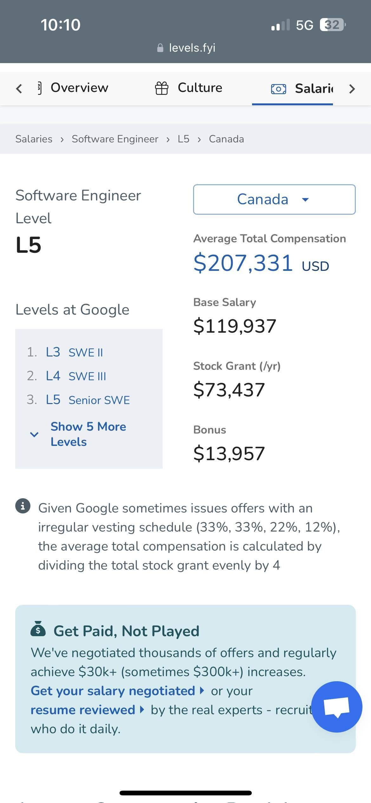Image resolution: width=371 pixels, height=803 pixels.
Task: Open the Canada location dropdown
Action: [x=274, y=199]
